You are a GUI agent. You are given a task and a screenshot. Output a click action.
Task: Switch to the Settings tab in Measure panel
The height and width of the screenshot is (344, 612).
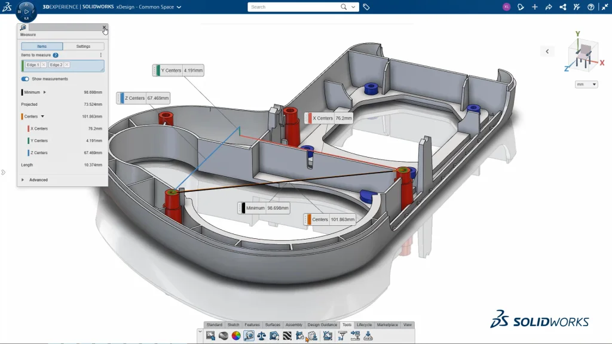pos(83,46)
